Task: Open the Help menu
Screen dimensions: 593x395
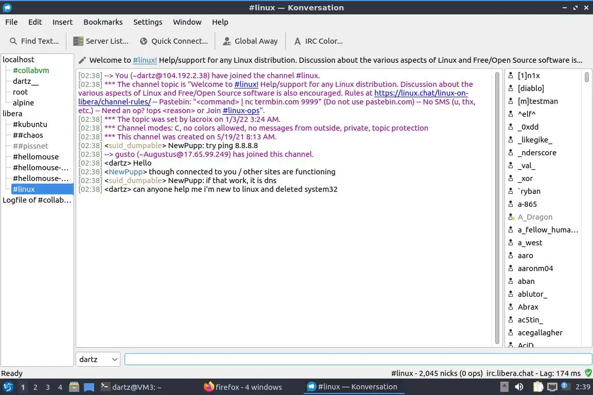Action: [x=220, y=22]
